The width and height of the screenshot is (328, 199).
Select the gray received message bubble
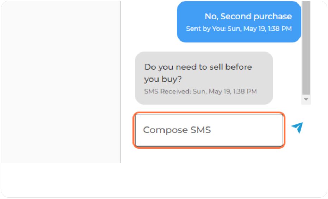coord(204,78)
